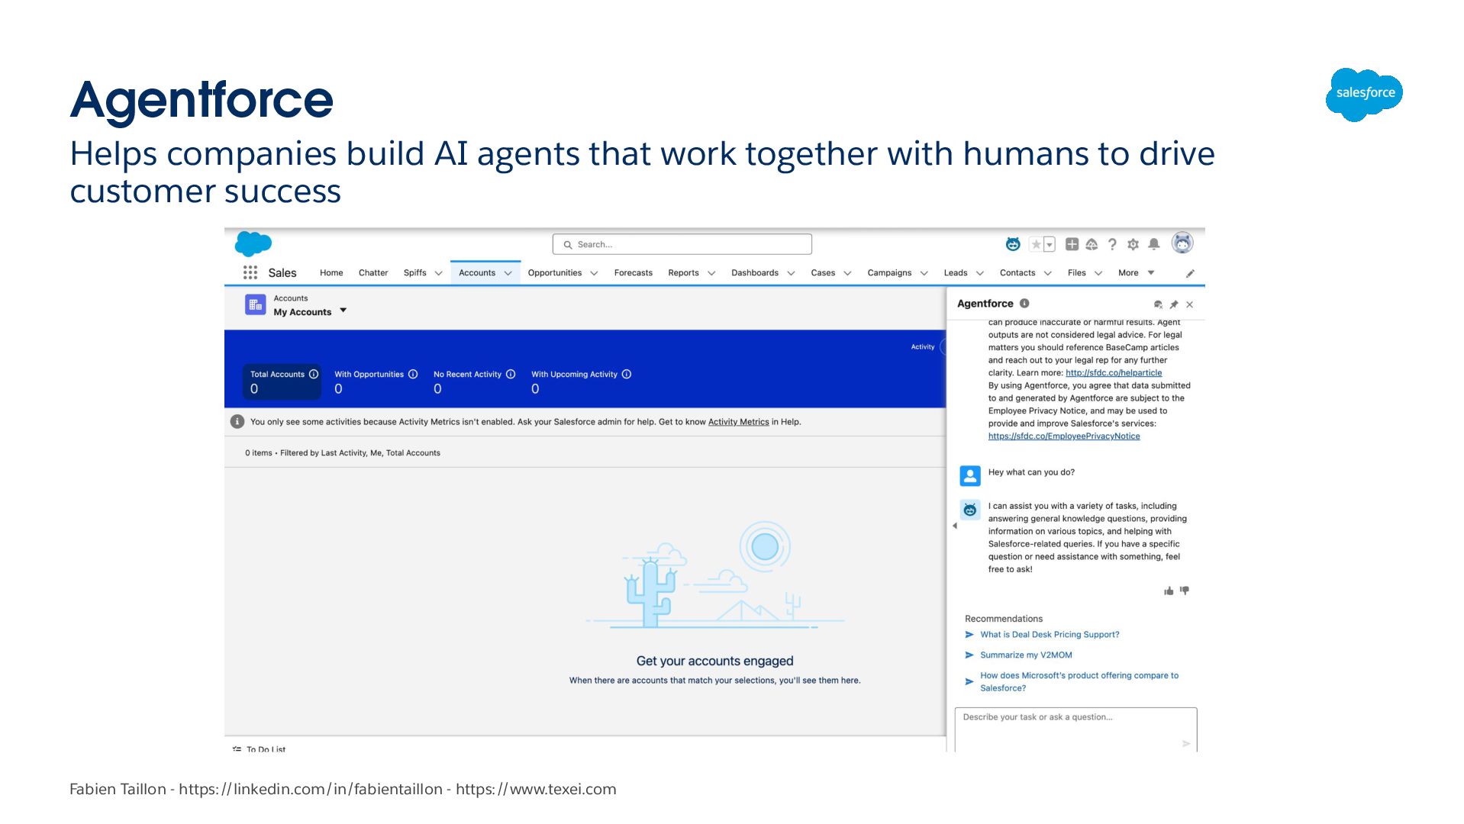Open the Setup gear icon
The height and width of the screenshot is (824, 1464).
pos(1133,244)
